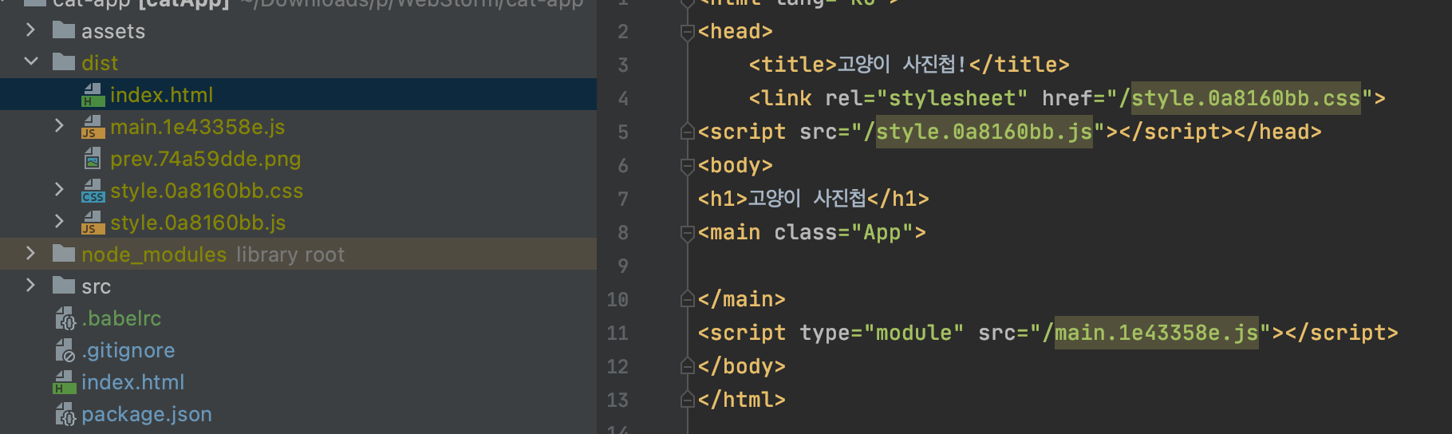Viewport: 1452px width, 434px height.
Task: Select the src folder
Action: coord(96,286)
